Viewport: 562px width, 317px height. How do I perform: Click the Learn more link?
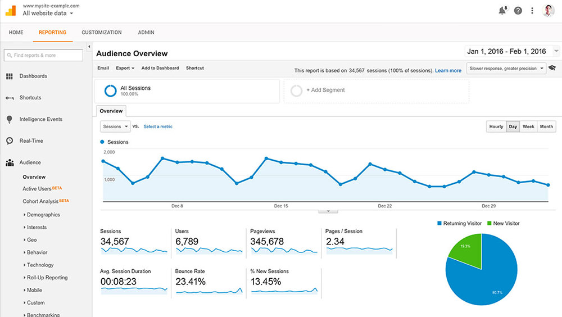[448, 71]
